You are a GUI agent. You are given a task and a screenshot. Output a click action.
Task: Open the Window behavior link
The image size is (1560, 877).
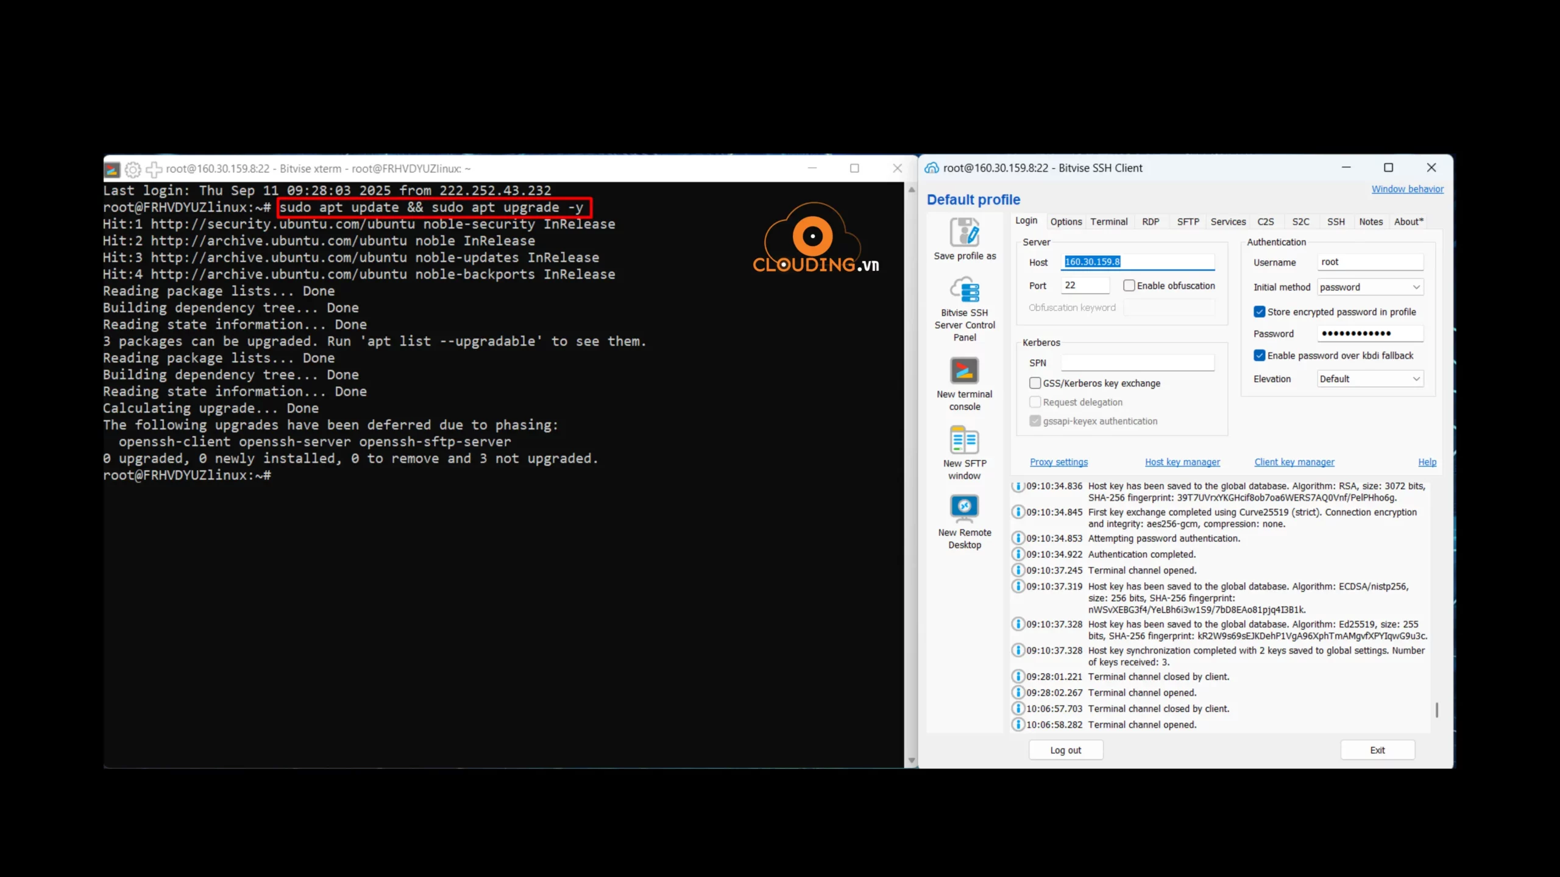point(1408,189)
